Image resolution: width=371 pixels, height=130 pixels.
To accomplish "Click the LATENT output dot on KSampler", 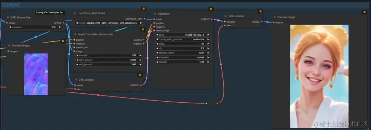I will [x=212, y=19].
